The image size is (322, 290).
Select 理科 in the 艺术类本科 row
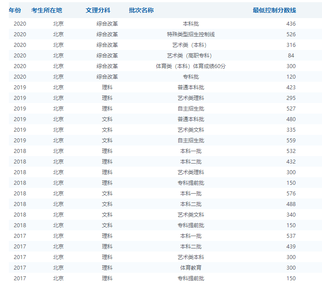coord(107,257)
